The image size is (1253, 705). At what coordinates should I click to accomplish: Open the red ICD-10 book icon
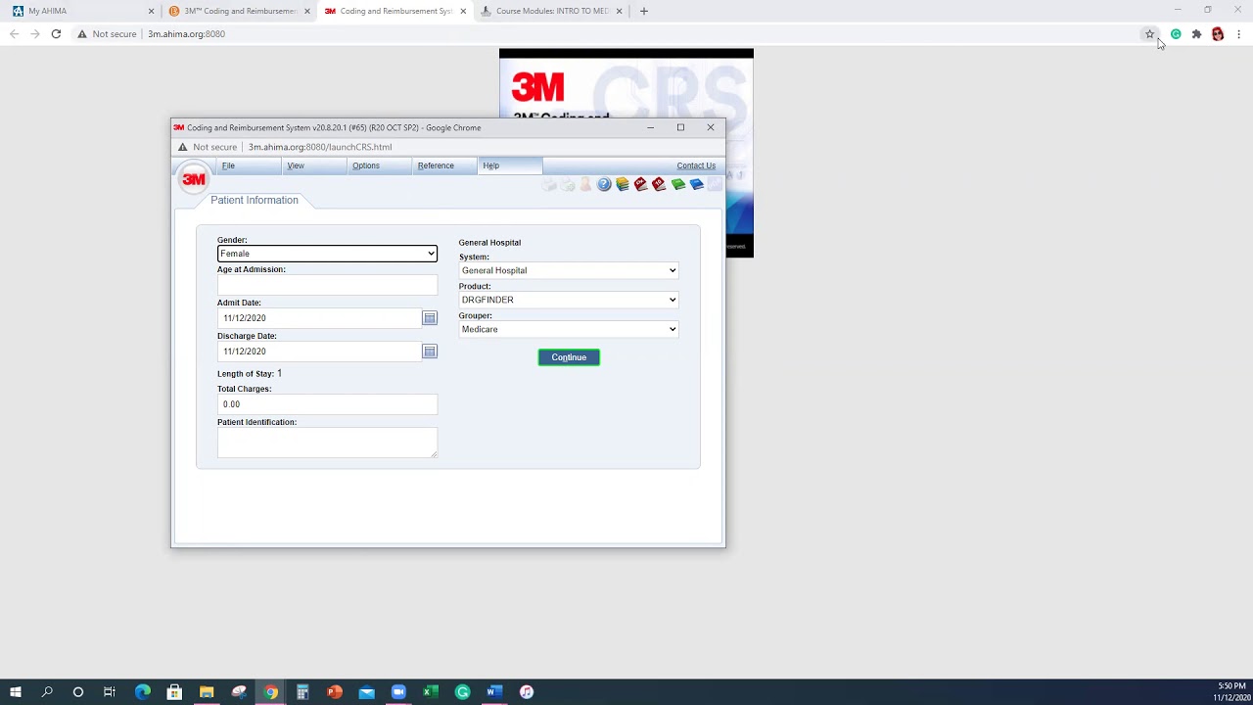point(659,184)
